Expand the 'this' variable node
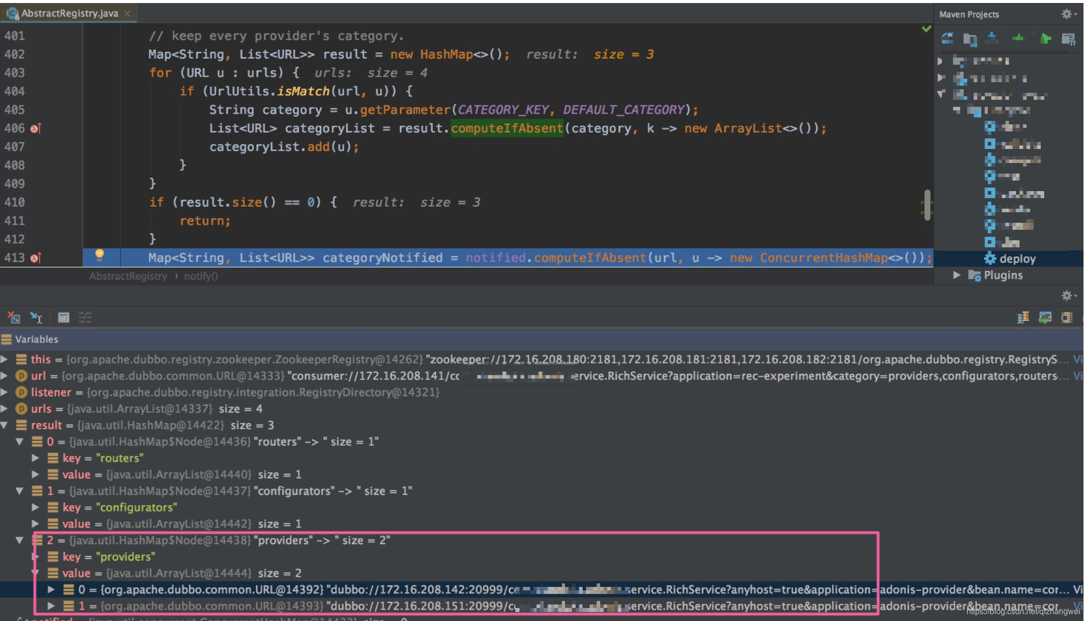 [x=5, y=359]
